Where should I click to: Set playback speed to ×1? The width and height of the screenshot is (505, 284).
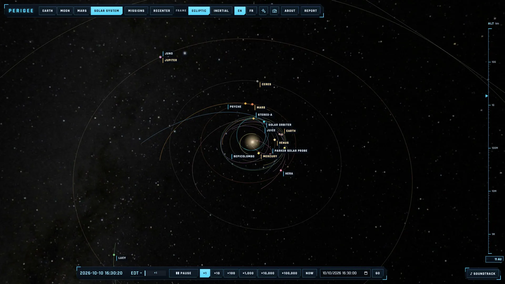click(205, 273)
